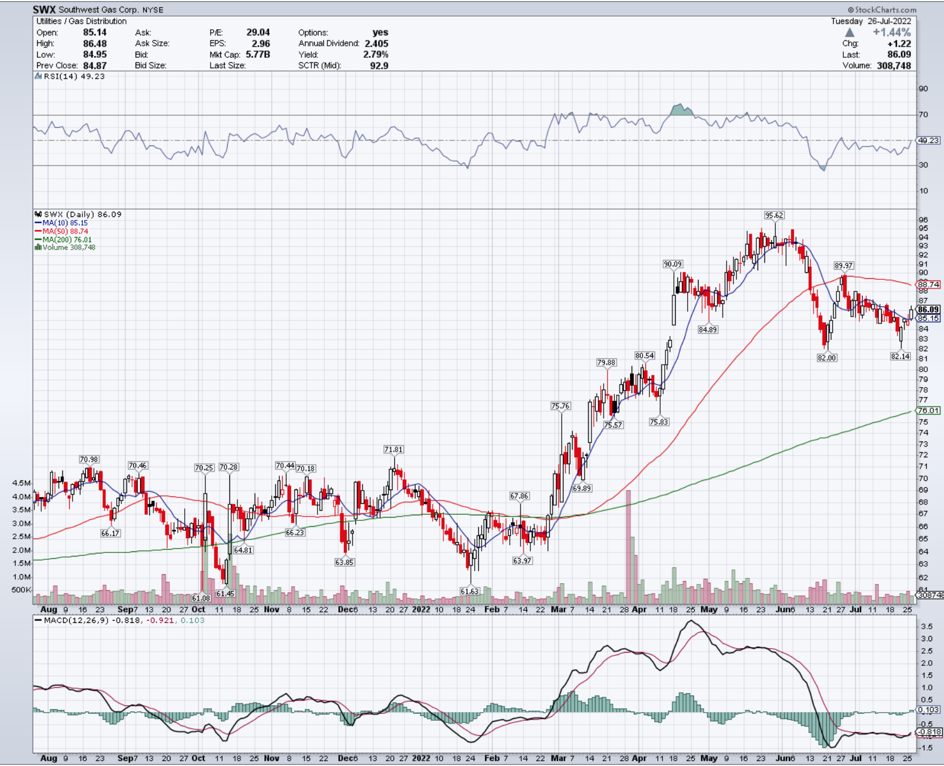Click the P/E 29.04 value
Image resolution: width=944 pixels, height=766 pixels.
pyautogui.click(x=258, y=33)
